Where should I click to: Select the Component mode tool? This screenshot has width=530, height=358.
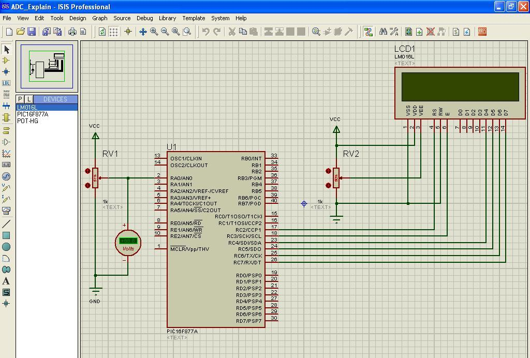click(x=6, y=61)
